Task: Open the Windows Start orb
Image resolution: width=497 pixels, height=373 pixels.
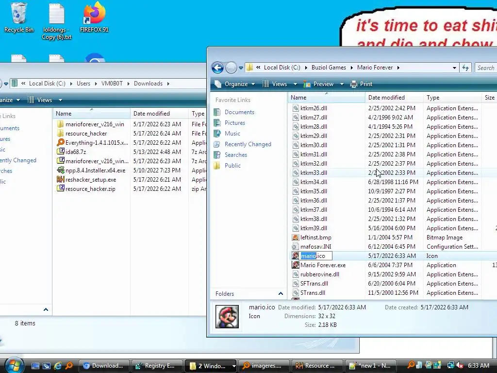Action: coord(14,365)
